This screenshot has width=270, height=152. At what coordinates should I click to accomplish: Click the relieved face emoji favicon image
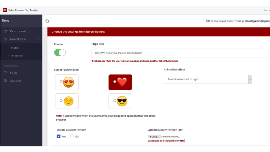(68, 101)
